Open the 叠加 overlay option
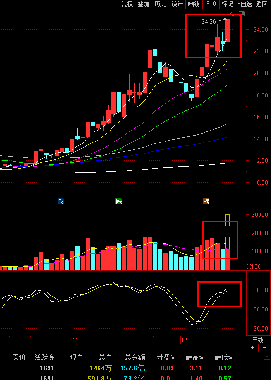Screen dimensions: 271x380 tap(144, 4)
